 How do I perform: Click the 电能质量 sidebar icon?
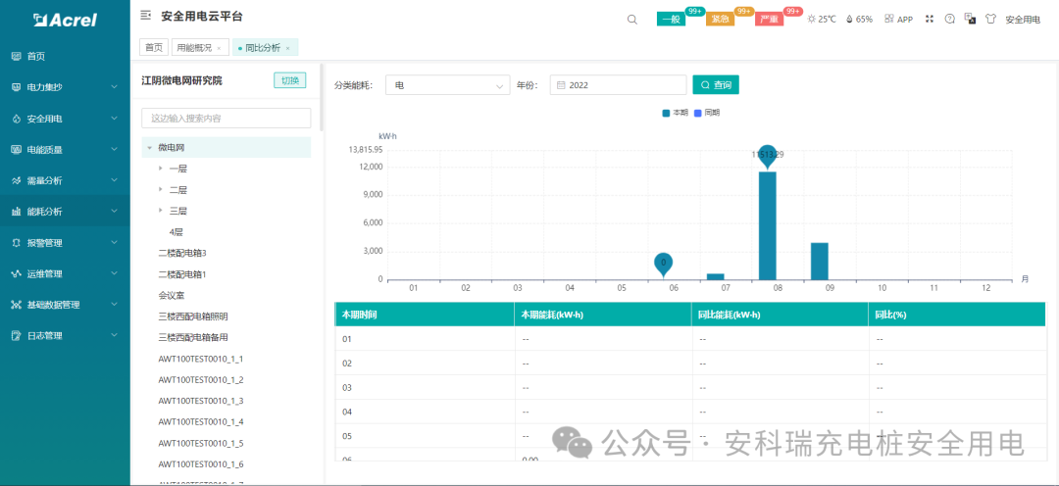[17, 150]
